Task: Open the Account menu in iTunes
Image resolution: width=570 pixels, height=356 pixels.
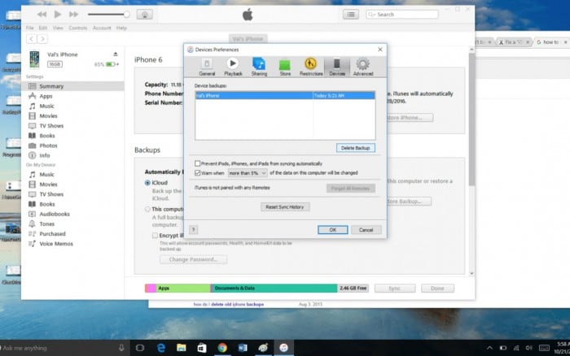Action: 102,28
